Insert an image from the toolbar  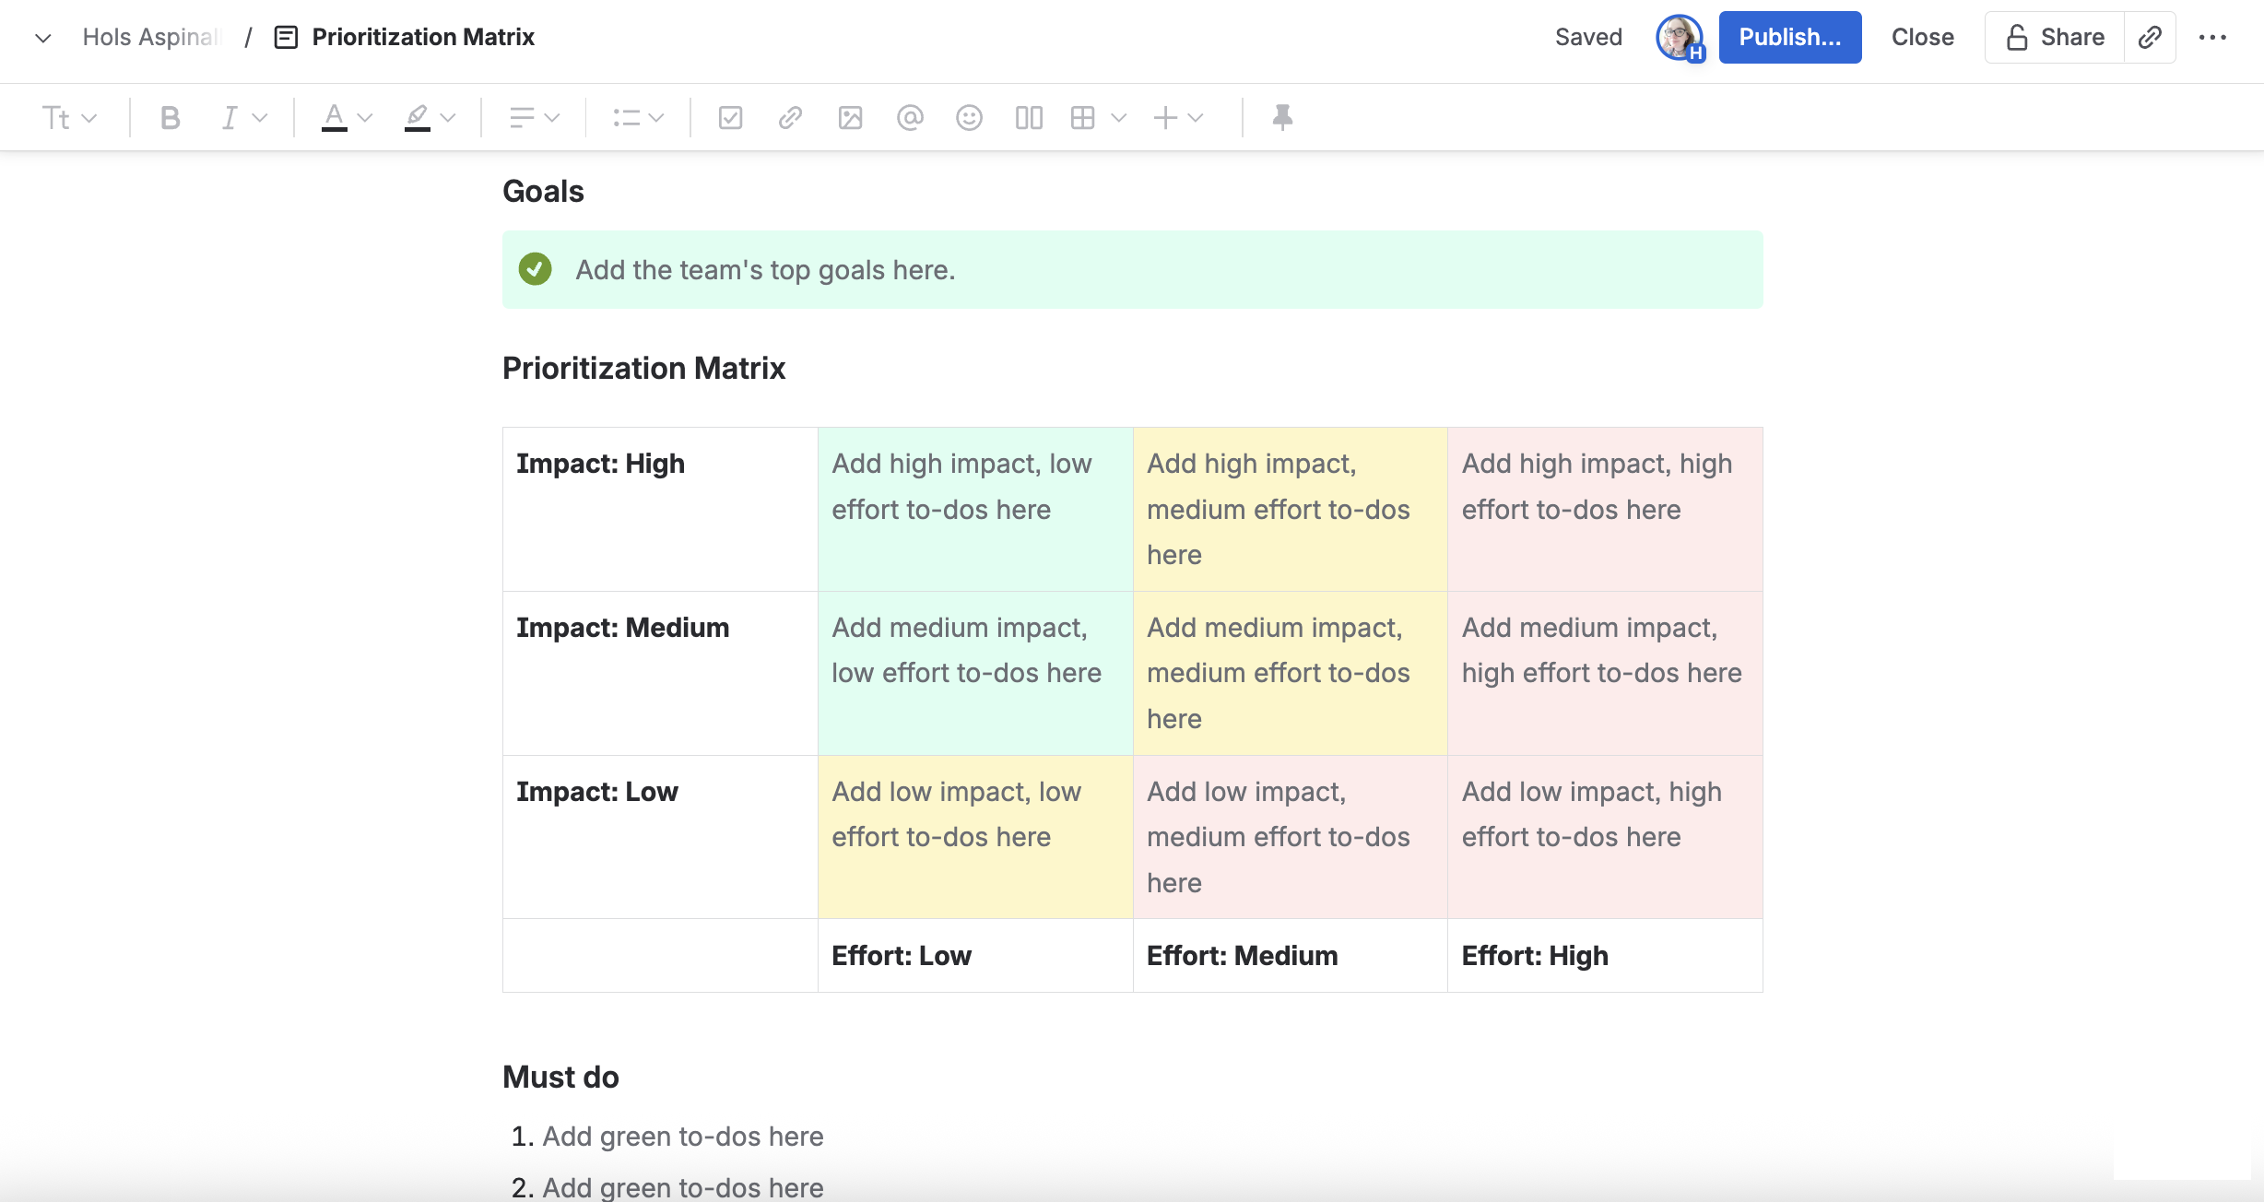850,117
